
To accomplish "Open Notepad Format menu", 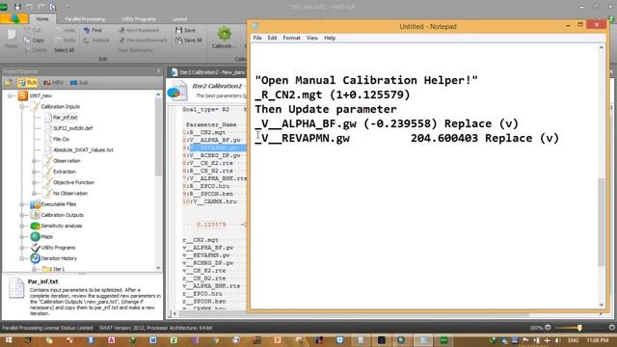I will pyautogui.click(x=291, y=38).
